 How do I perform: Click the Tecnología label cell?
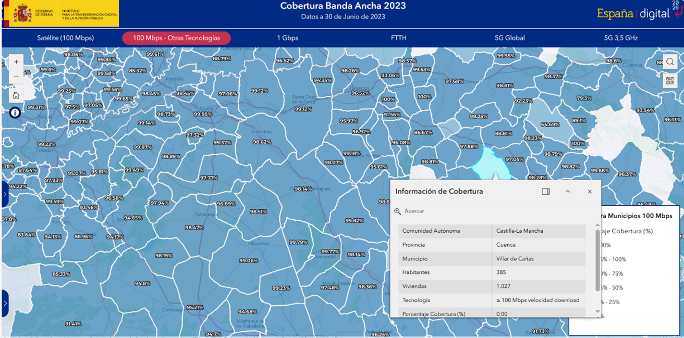(445, 300)
